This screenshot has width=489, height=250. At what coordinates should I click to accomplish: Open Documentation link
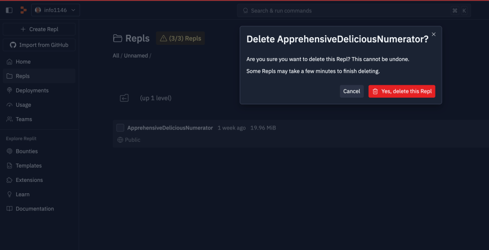[x=39, y=209]
